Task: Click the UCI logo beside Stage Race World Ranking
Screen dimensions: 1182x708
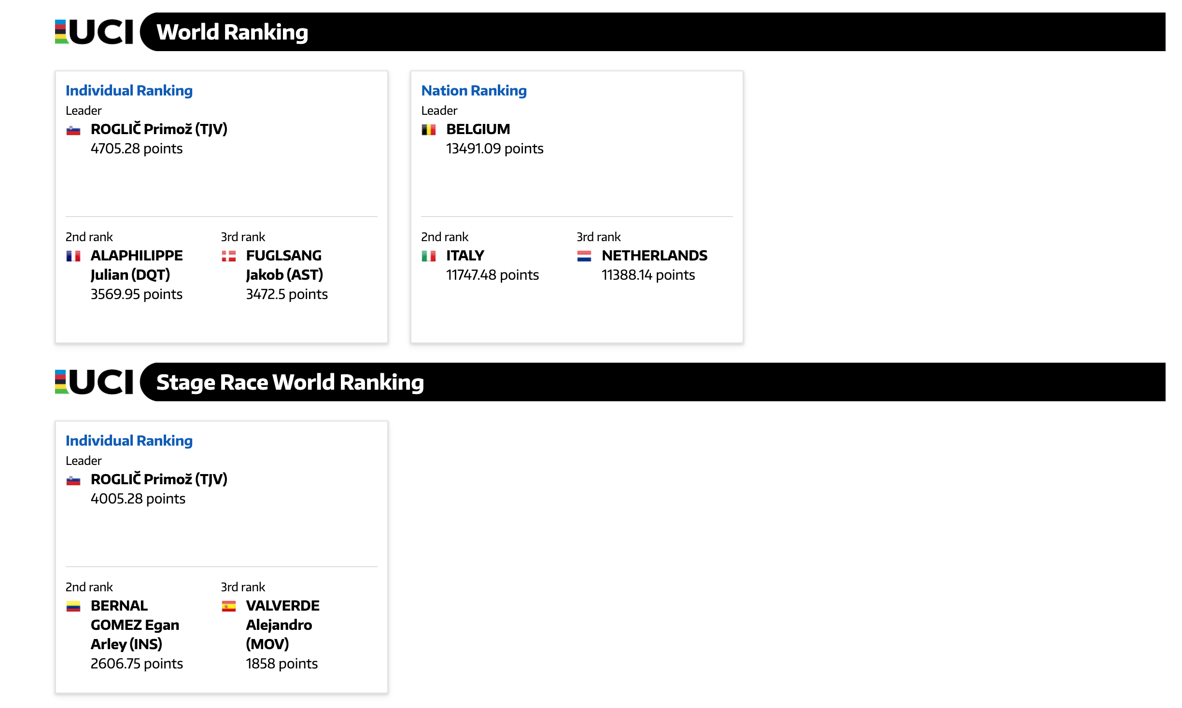Action: point(94,382)
